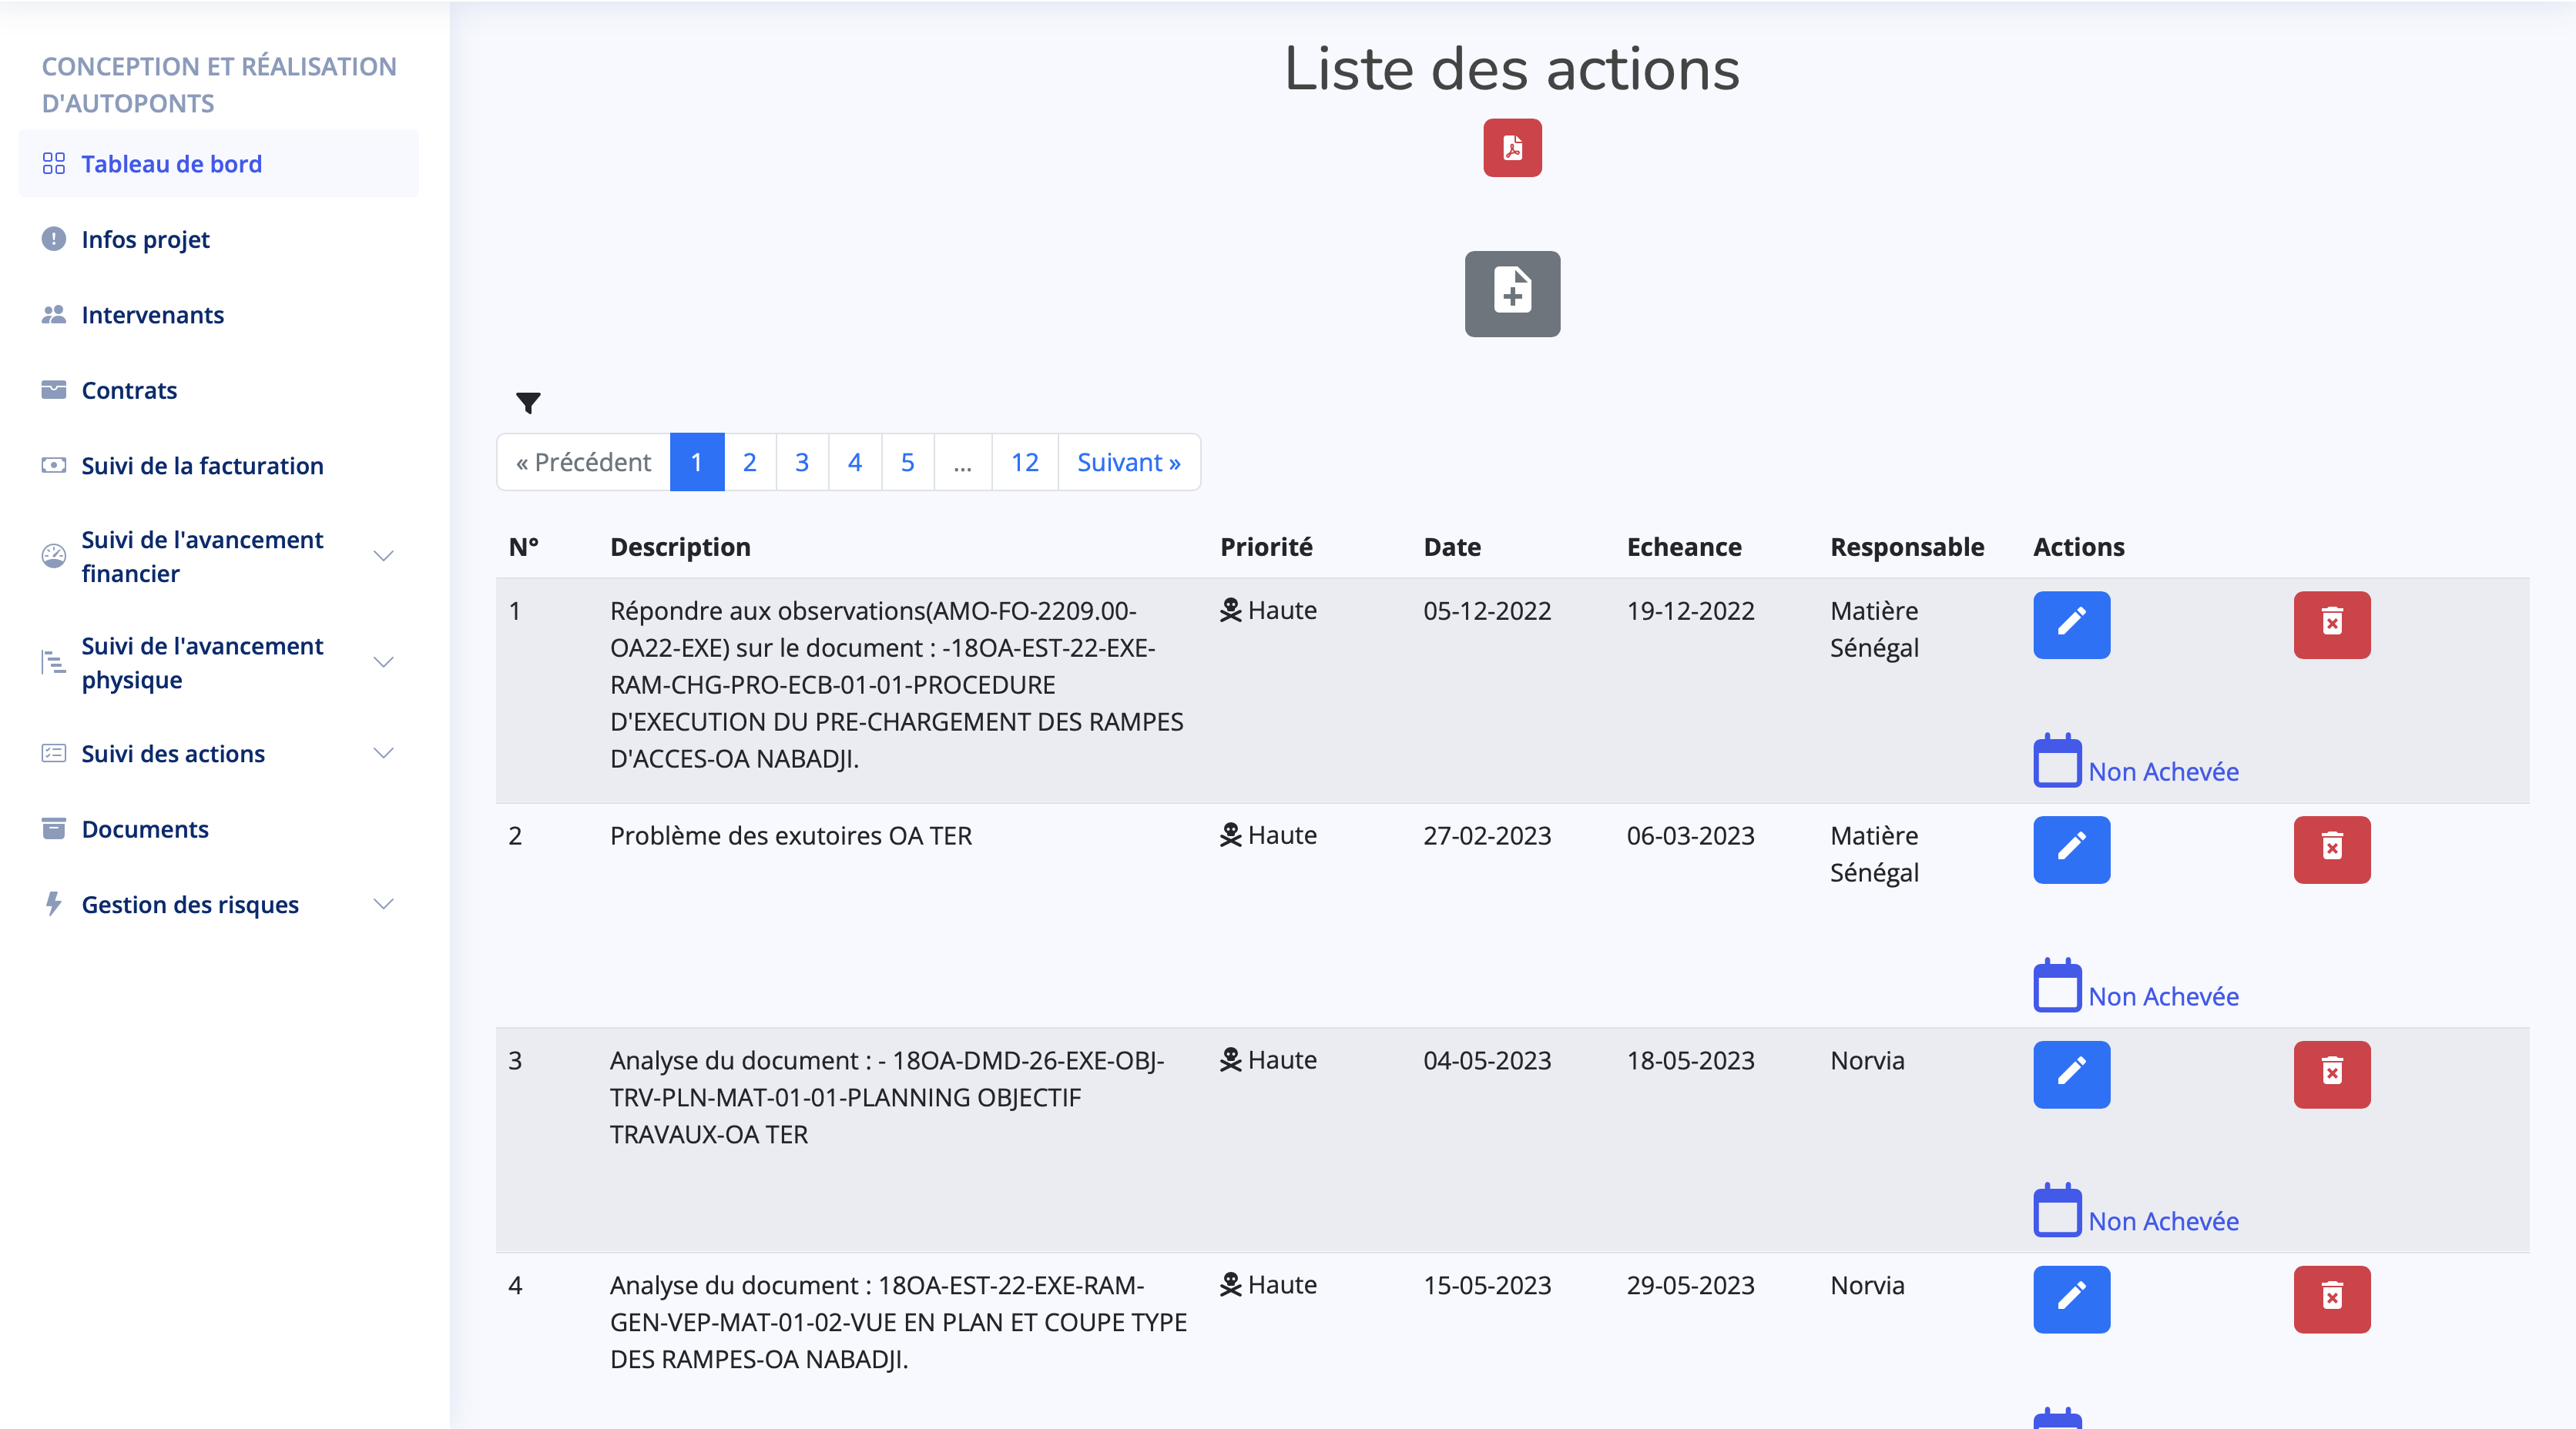The width and height of the screenshot is (2576, 1429).
Task: Click the project title CONCEPTION ET RÉALISATION D'AUTOPONTS
Action: tap(219, 85)
